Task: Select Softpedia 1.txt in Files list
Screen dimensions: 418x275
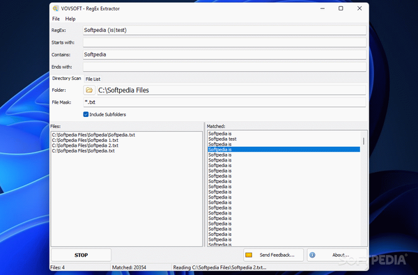Action: (x=85, y=140)
